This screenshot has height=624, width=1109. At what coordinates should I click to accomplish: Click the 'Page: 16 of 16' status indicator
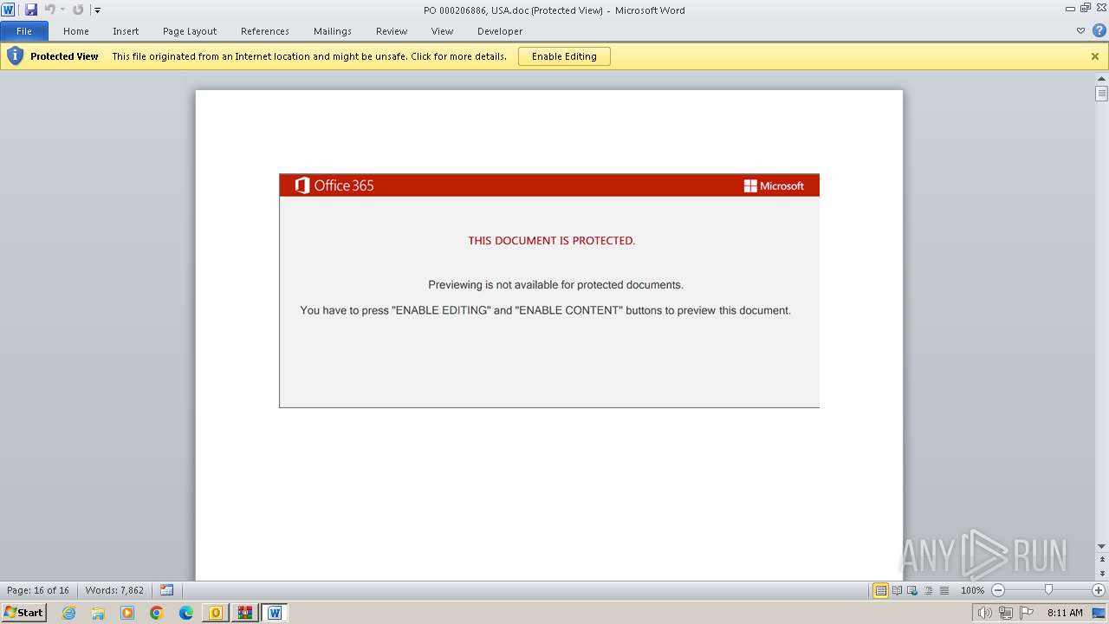[x=38, y=590]
